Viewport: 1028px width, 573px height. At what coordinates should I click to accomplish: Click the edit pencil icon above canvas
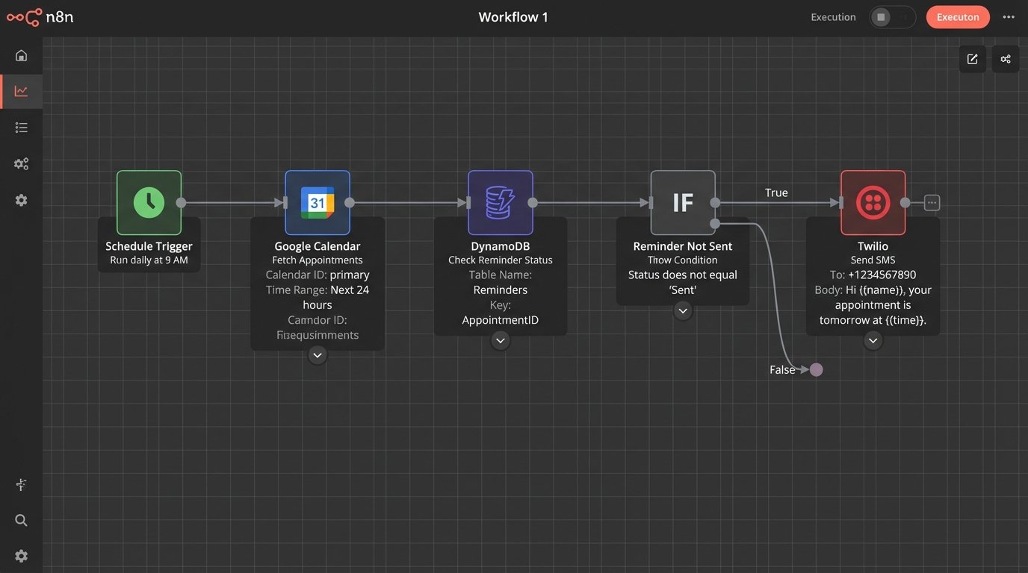click(971, 58)
